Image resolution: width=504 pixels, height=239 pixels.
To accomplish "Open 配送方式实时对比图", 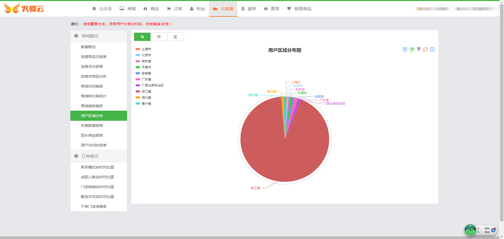I will point(97,197).
